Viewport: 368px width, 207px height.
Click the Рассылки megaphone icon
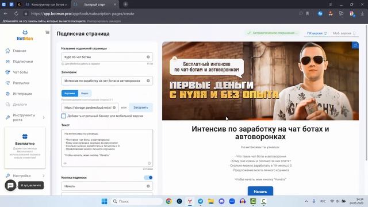(7, 83)
